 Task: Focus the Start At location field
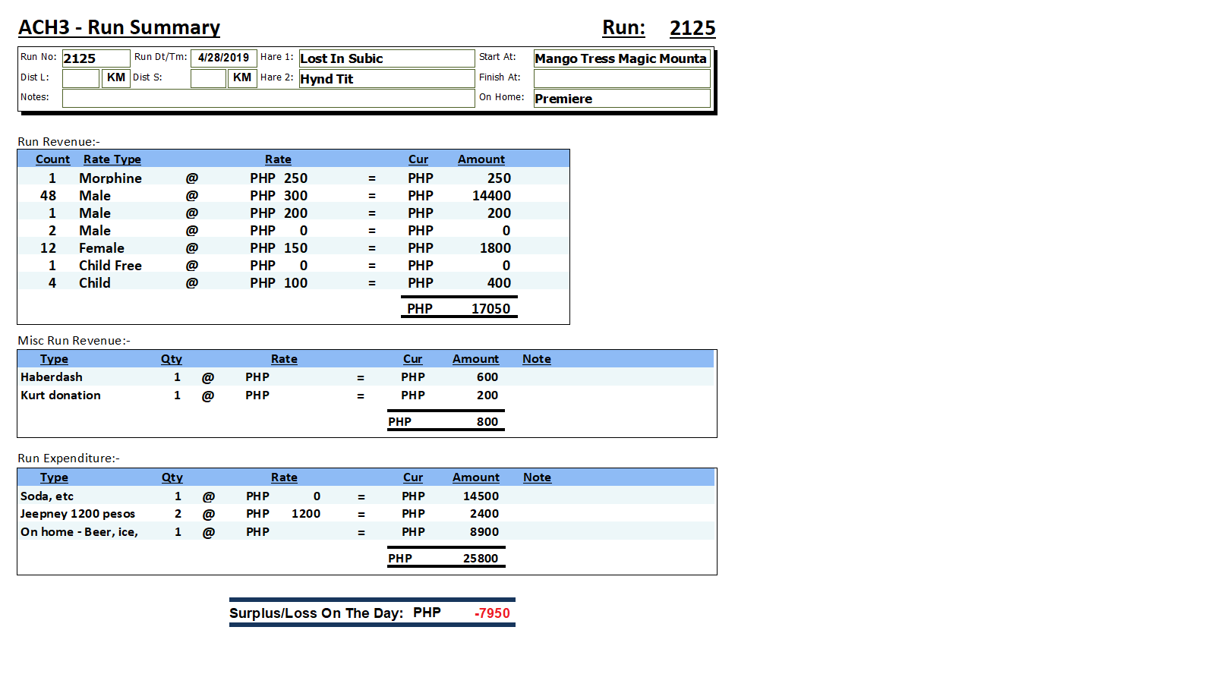tap(621, 58)
